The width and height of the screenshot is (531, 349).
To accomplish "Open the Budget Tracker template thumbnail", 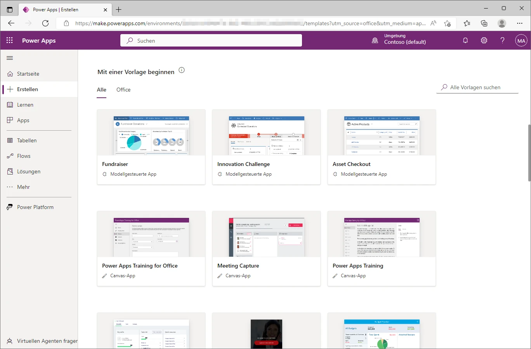I will 382,334.
